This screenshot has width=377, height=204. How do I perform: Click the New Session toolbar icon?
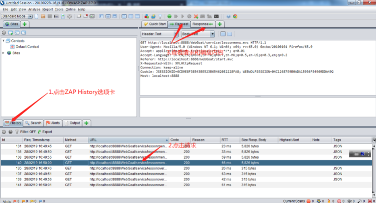(x=36, y=16)
